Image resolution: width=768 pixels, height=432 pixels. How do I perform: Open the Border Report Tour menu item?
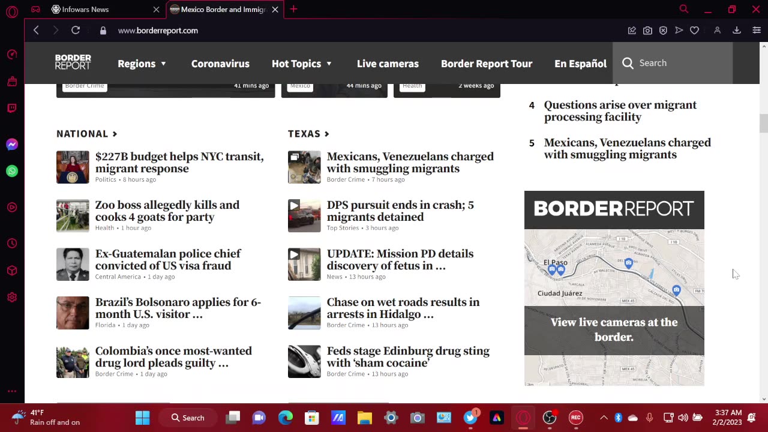tap(487, 64)
